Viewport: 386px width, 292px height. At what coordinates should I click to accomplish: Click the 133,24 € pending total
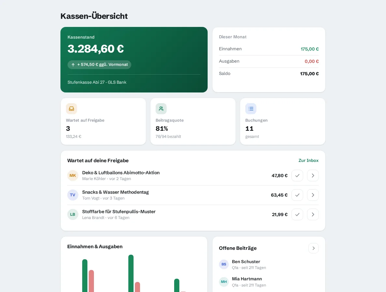click(x=74, y=136)
